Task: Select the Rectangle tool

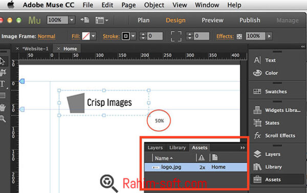Action: pos(3,95)
